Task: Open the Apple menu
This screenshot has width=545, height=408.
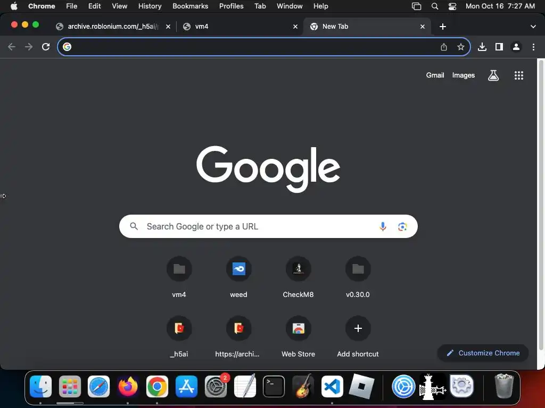Action: pos(14,6)
